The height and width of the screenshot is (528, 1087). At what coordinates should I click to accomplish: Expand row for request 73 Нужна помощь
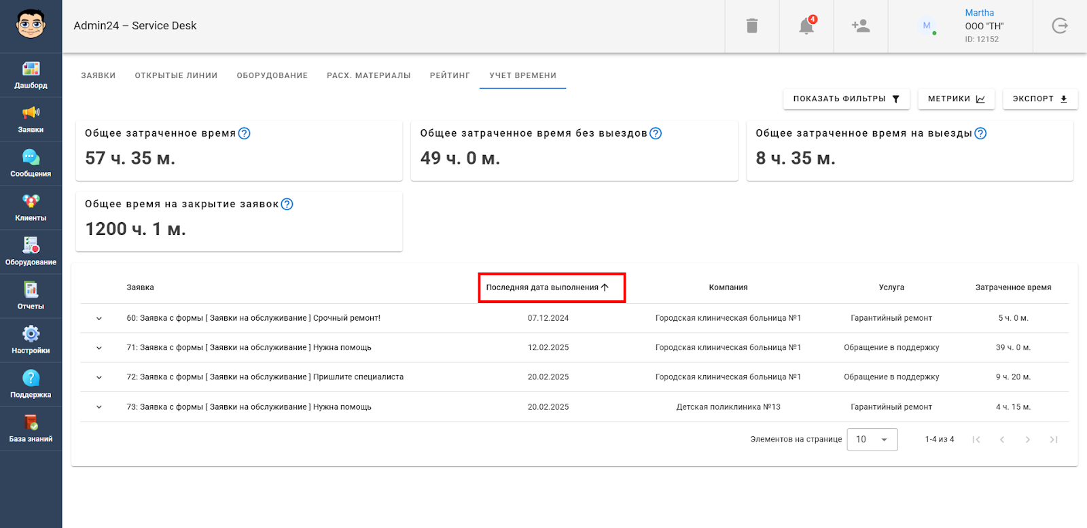pyautogui.click(x=99, y=408)
